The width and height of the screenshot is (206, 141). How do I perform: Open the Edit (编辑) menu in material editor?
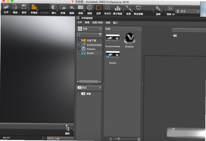pyautogui.click(x=87, y=22)
